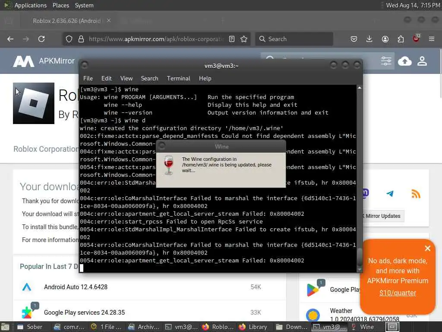Viewport: 442px width, 332px height.
Task: Toggle reader view icon in address bar
Action: pyautogui.click(x=232, y=39)
